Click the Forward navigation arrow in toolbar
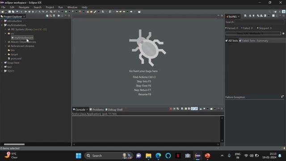Image resolution: width=286 pixels, height=161 pixels. pos(131,12)
